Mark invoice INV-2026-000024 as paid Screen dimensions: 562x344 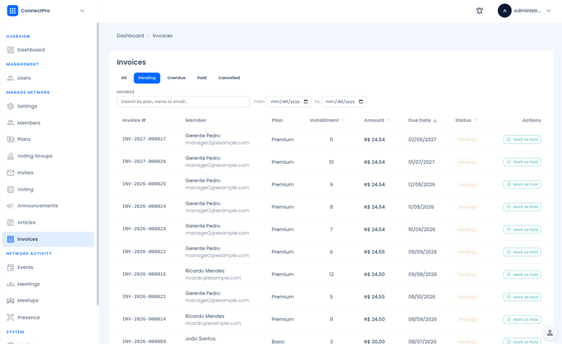522,207
